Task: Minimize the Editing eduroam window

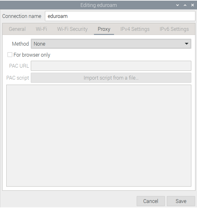Action: coord(178,5)
